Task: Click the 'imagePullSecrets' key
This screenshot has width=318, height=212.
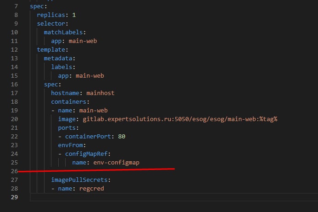Action: tap(79, 180)
